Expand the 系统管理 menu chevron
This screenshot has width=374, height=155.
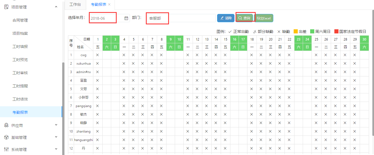[56, 149]
